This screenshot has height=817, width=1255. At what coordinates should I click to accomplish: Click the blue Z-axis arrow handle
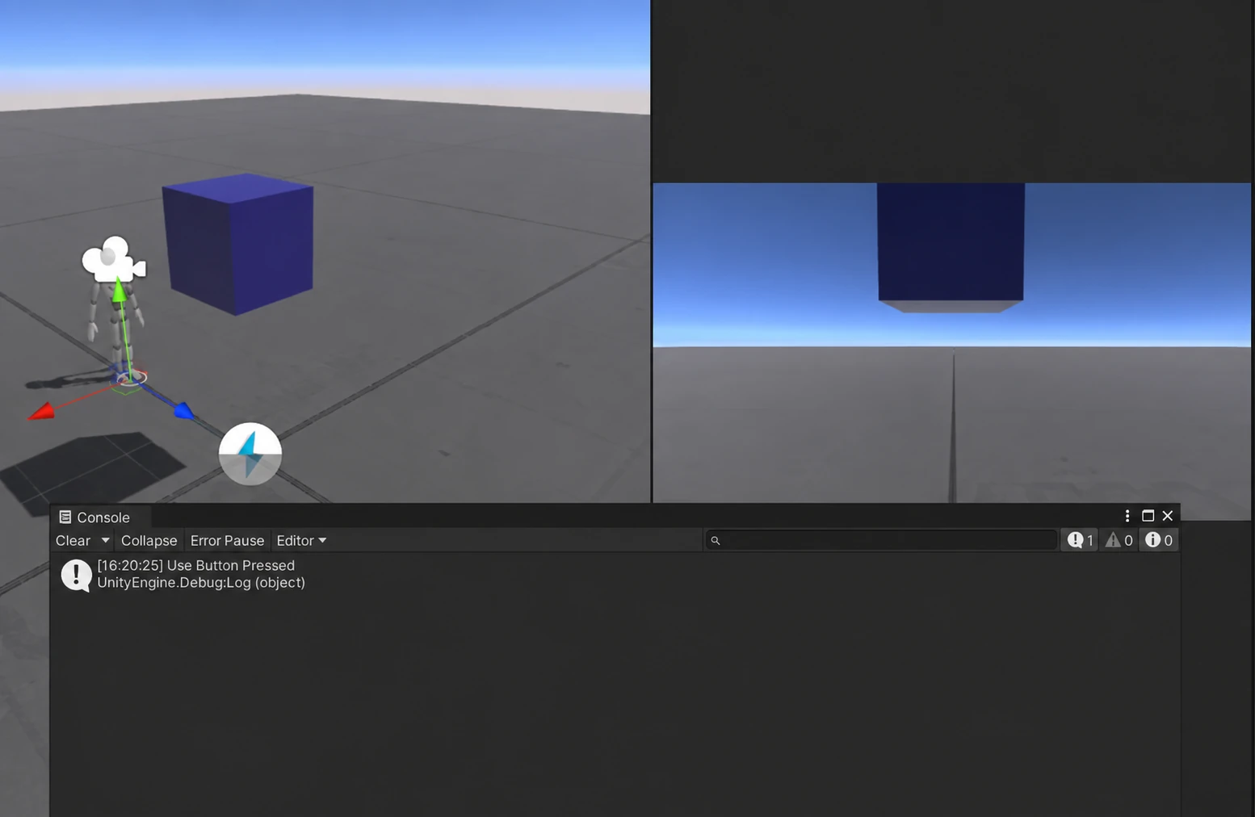[x=184, y=411]
